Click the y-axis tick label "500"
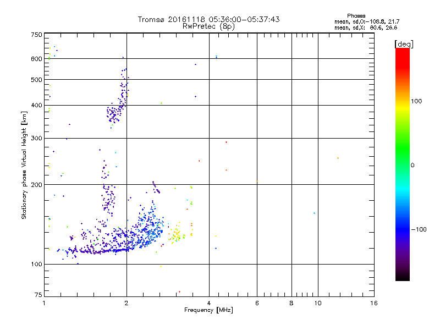The image size is (440, 330). 36,80
